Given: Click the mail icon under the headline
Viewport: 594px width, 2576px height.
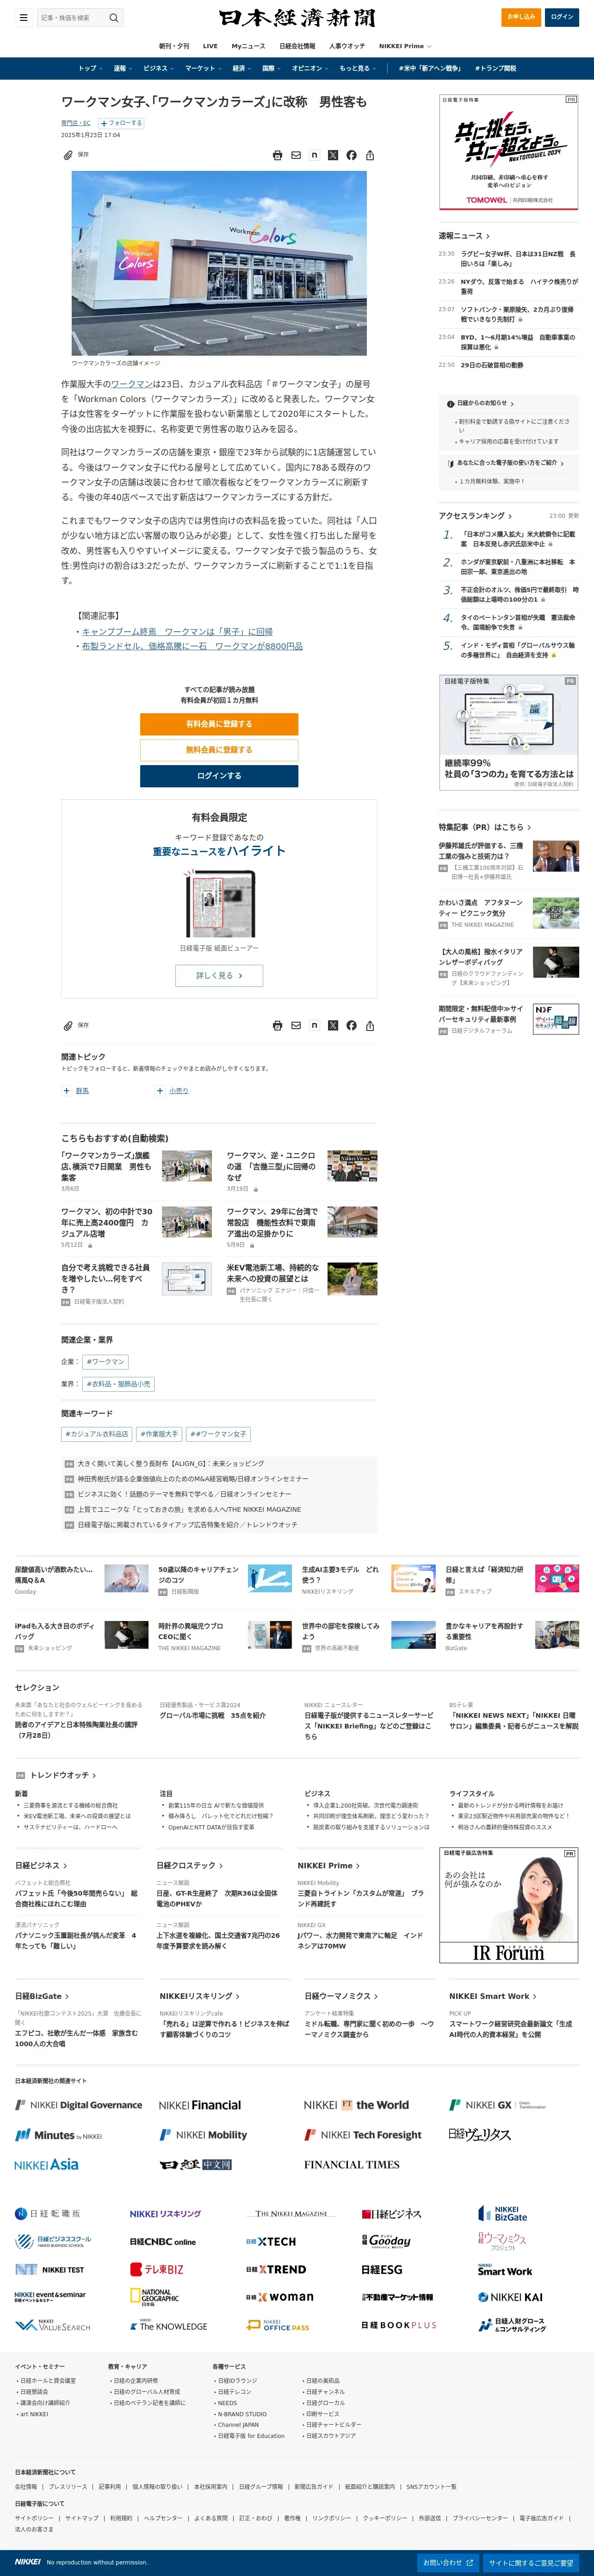Looking at the screenshot, I should click(296, 155).
